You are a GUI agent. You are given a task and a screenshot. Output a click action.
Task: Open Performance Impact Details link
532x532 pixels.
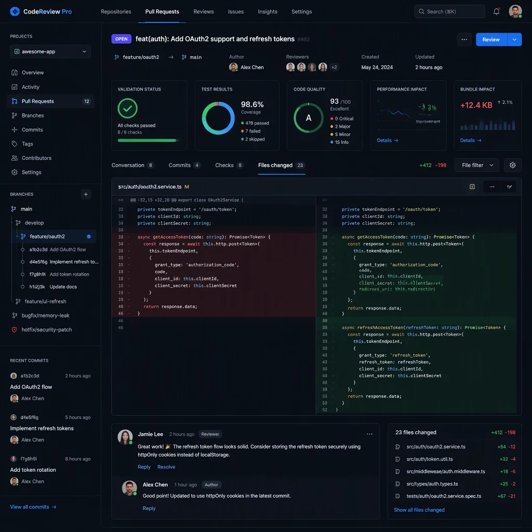[x=387, y=140]
